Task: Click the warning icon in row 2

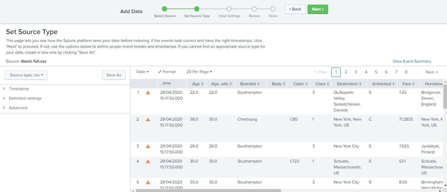Action: click(148, 120)
